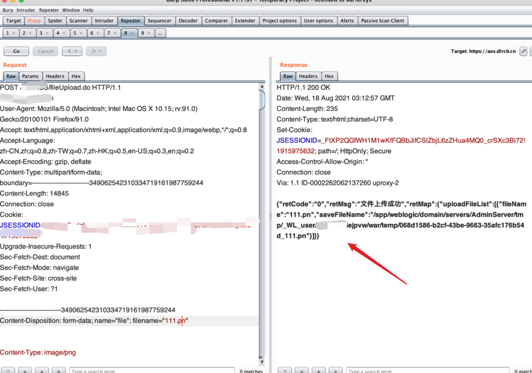Open the Repeater menu in menu bar
Screen dimensions: 532x373
pos(49,10)
